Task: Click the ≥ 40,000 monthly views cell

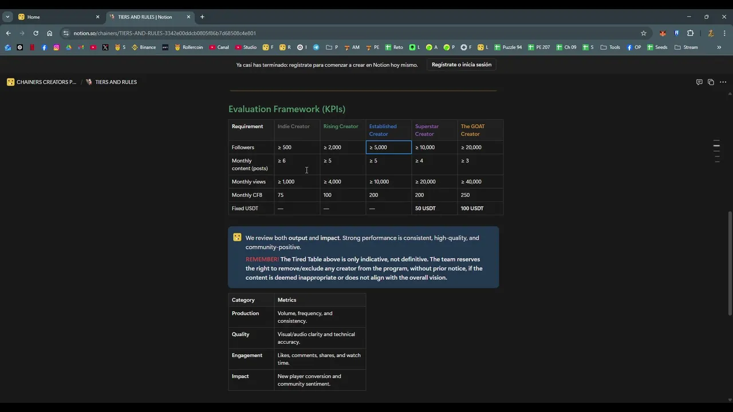Action: [x=480, y=181]
